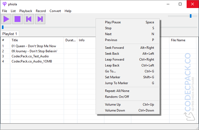The height and width of the screenshot is (130, 199).
Task: Click the Next track toolbar button
Action: [x=40, y=19]
